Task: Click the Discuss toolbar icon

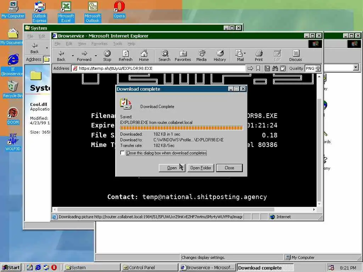Action: click(x=295, y=56)
